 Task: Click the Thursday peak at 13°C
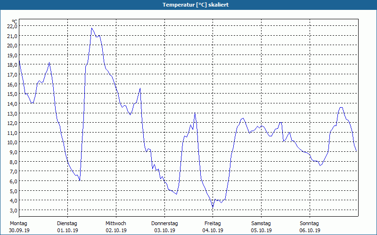[x=195, y=113]
